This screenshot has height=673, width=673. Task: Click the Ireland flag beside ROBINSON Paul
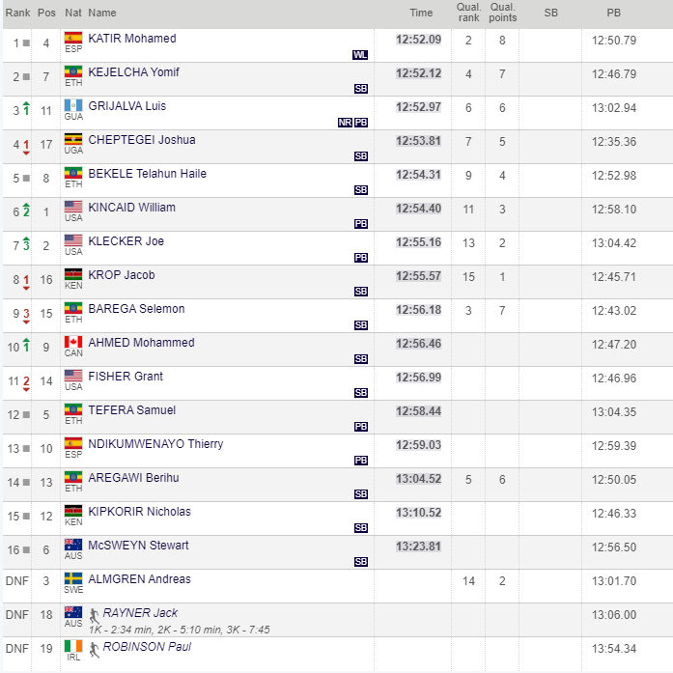tap(73, 646)
